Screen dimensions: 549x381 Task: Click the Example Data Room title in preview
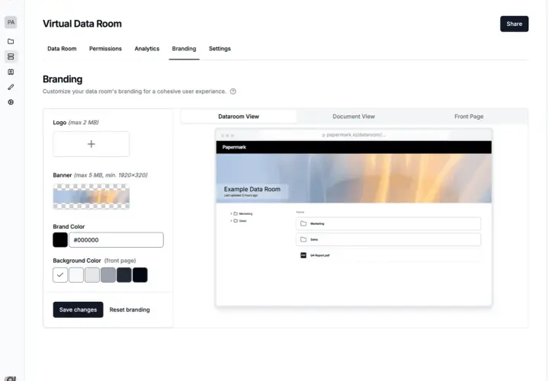pyautogui.click(x=252, y=189)
